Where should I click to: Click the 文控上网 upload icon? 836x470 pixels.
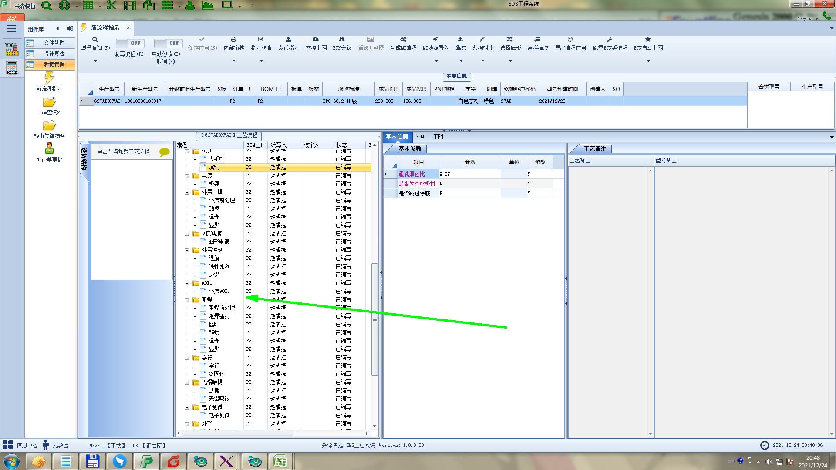coord(316,40)
